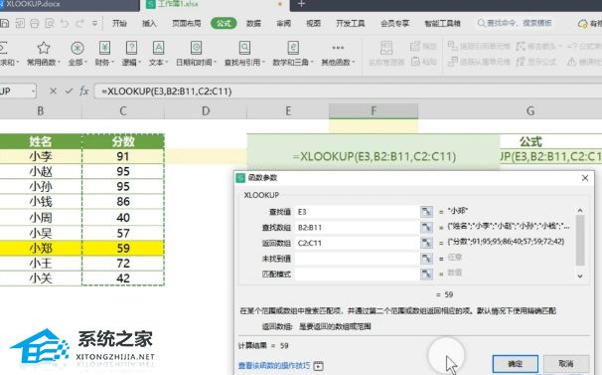Open the 常用函数 star icon
The height and width of the screenshot is (375, 602).
coord(44,48)
